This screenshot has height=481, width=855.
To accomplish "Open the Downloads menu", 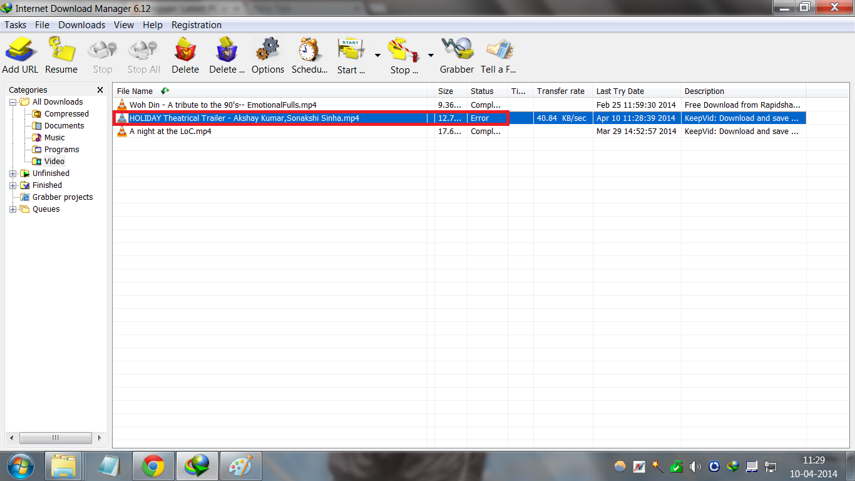I will click(x=82, y=25).
